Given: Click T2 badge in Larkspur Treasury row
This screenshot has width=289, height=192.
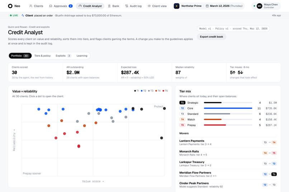Looking at the screenshot, I should coord(274,163).
